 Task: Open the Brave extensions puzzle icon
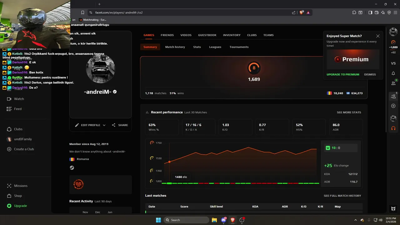(354, 12)
